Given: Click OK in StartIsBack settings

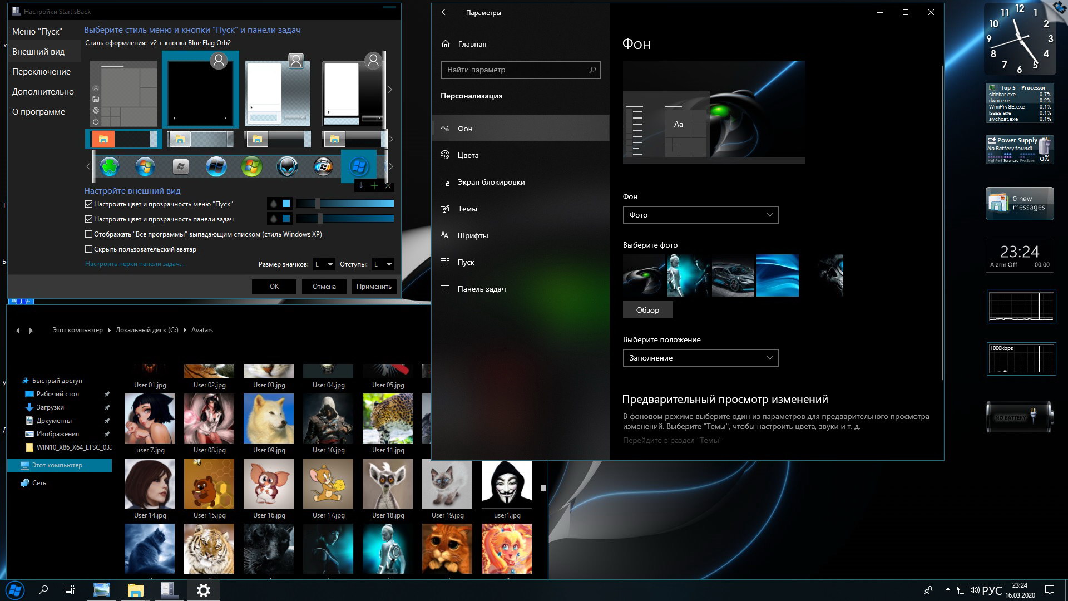Looking at the screenshot, I should click(274, 287).
